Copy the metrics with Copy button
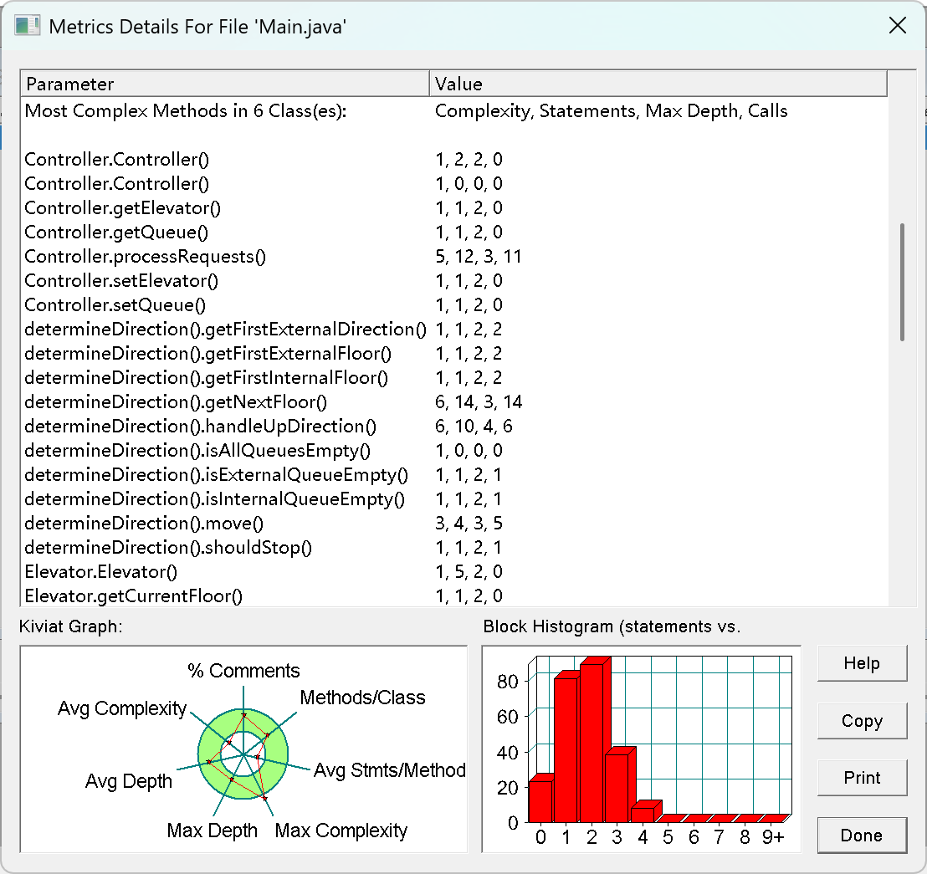This screenshot has width=927, height=874. pyautogui.click(x=862, y=720)
